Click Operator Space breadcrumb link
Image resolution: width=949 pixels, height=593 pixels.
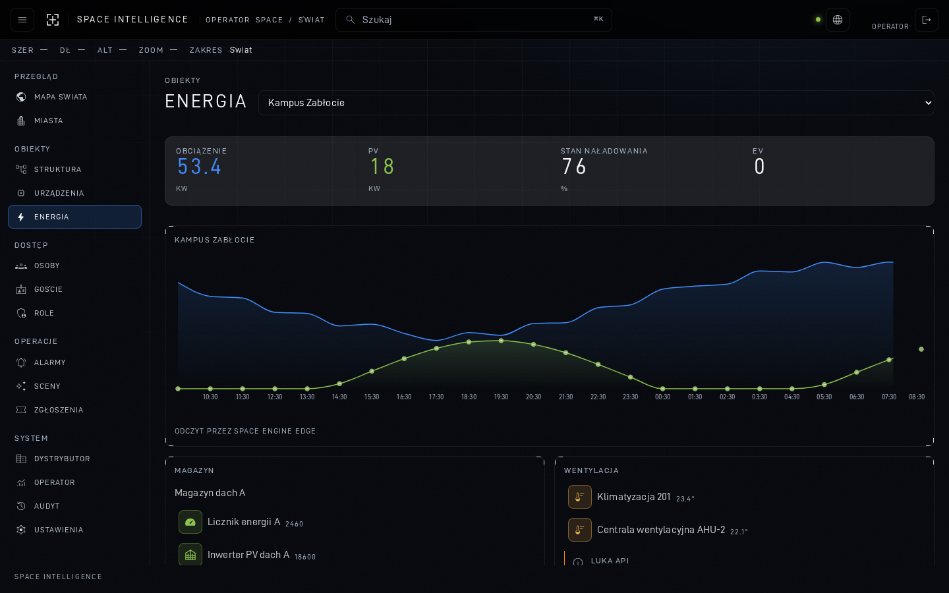244,20
